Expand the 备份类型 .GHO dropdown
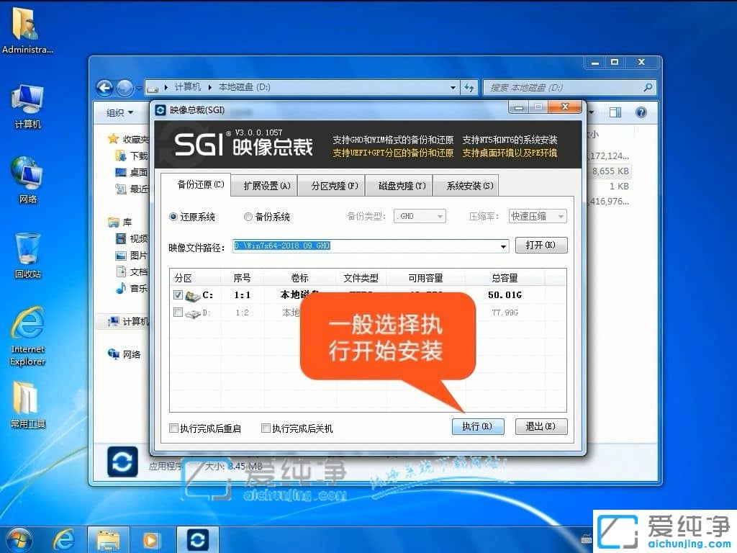This screenshot has width=737, height=553. coord(438,215)
